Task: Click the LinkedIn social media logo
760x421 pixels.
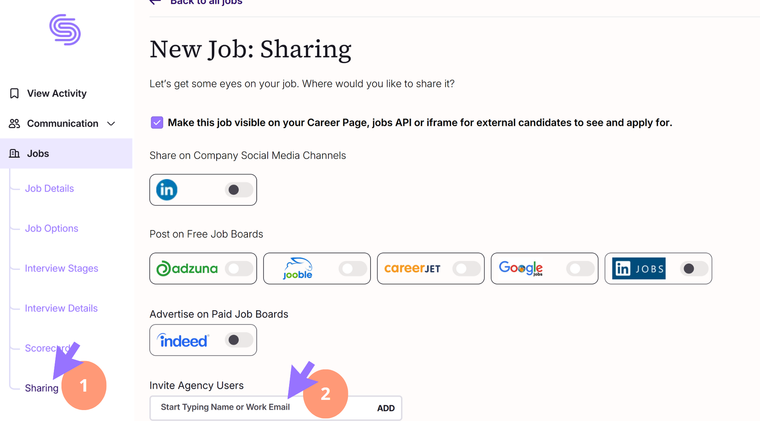Action: click(167, 190)
